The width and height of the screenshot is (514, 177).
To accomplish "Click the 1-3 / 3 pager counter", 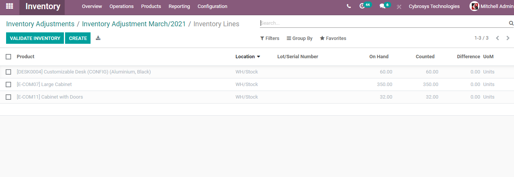I will tap(481, 38).
